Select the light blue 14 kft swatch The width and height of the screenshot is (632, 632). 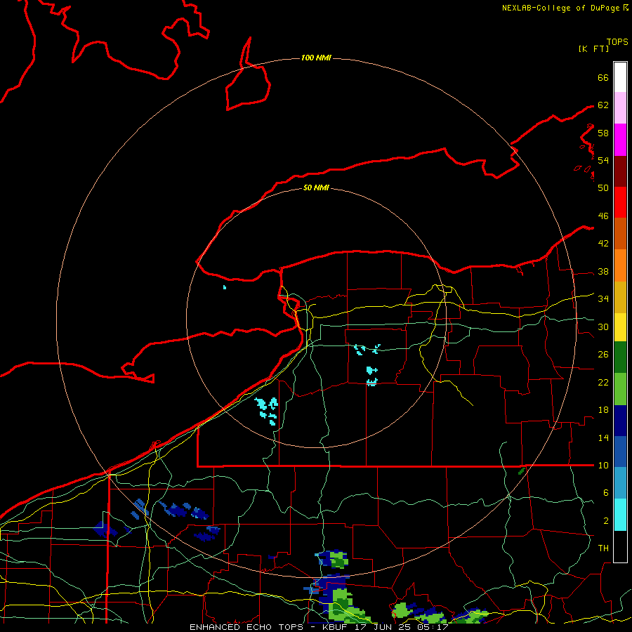(620, 483)
